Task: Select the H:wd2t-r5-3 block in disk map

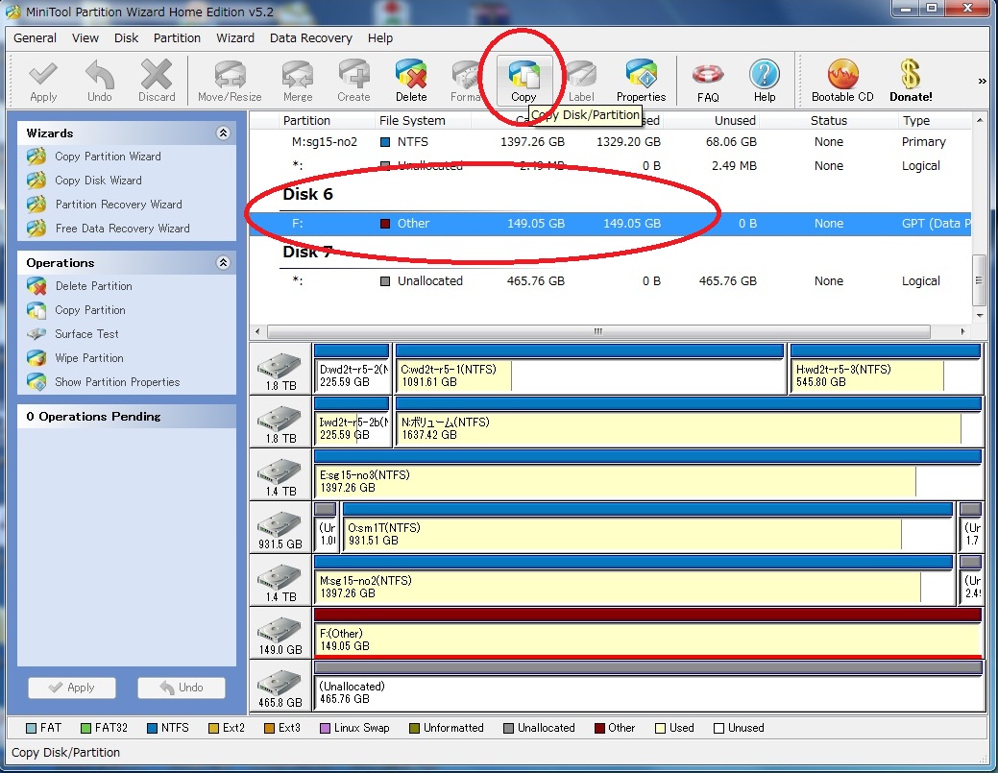Action: (886, 369)
